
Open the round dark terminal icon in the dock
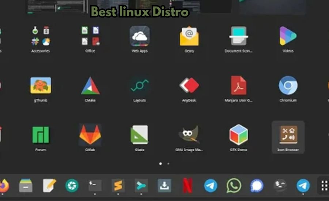click(280, 185)
